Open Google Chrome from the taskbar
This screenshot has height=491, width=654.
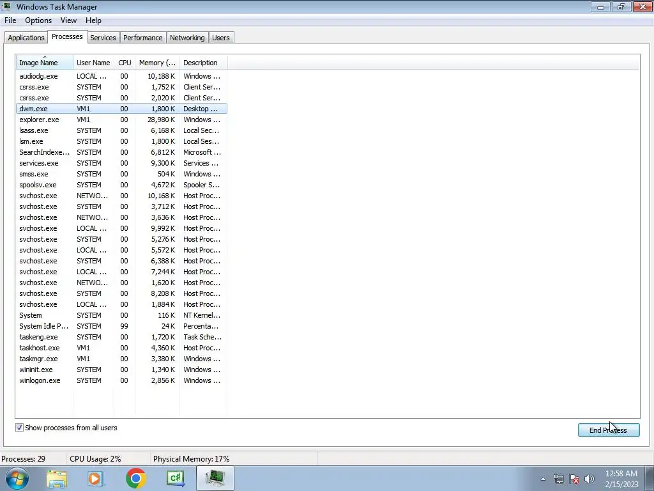[135, 478]
